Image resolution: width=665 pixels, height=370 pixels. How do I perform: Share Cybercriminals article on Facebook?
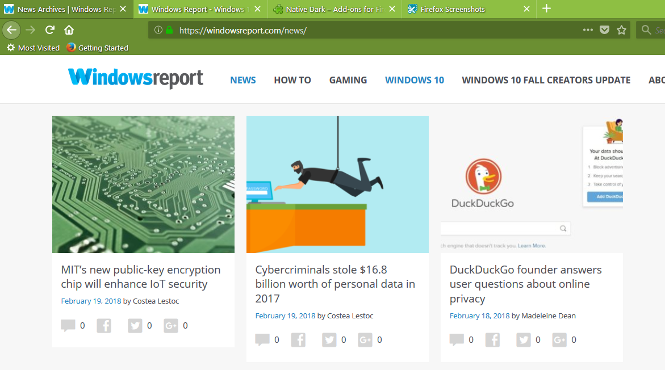[298, 340]
